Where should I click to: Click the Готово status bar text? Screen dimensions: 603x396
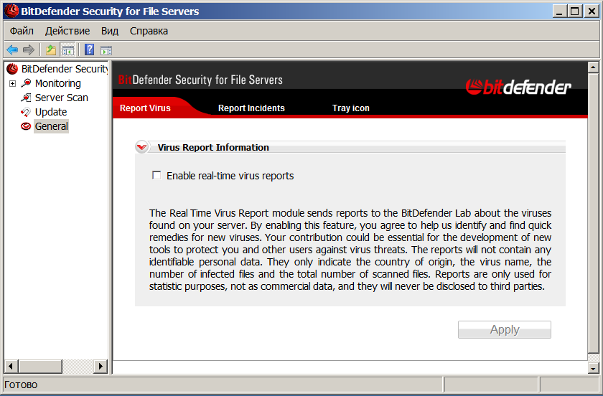click(21, 385)
